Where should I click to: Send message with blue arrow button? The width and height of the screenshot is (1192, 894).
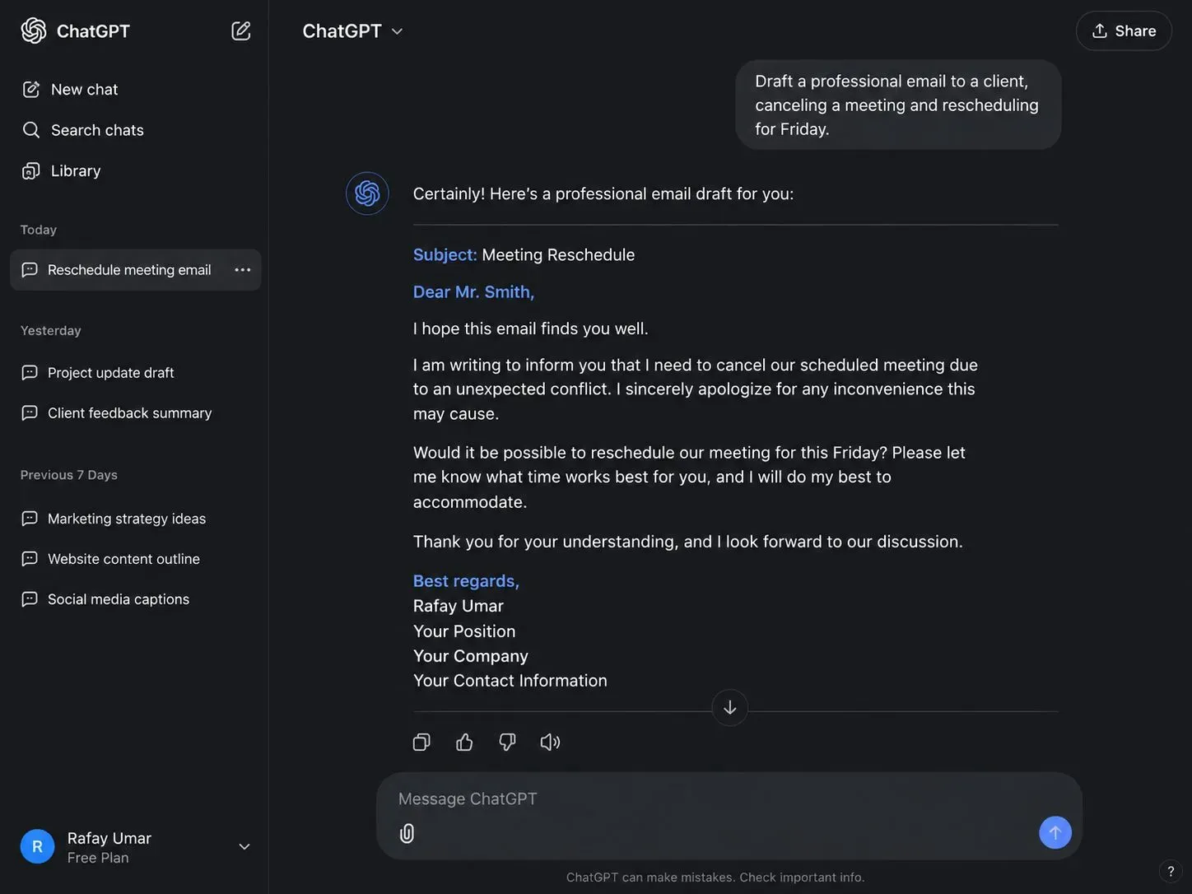pos(1055,833)
